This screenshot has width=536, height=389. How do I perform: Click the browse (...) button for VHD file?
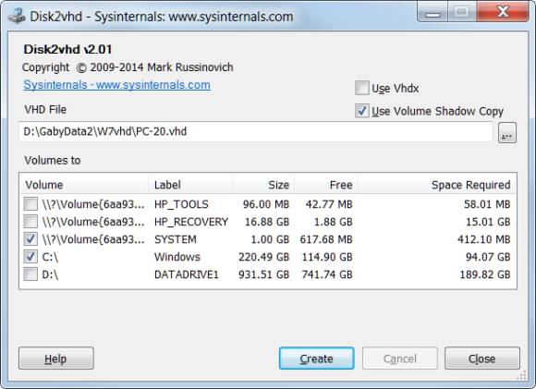507,133
